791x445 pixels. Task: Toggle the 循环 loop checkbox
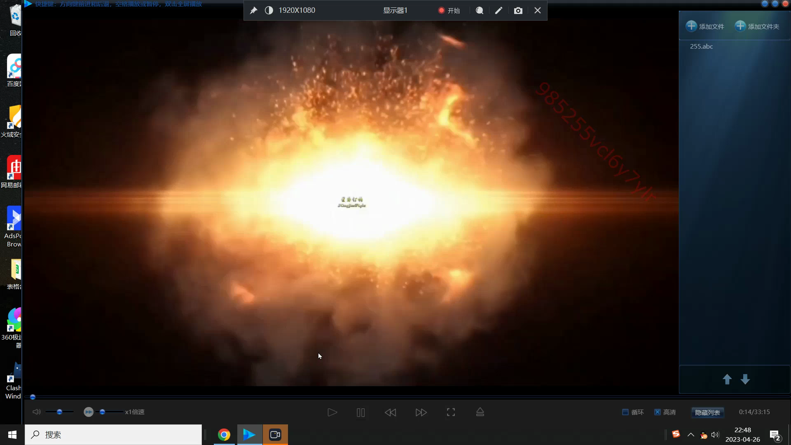(x=625, y=412)
